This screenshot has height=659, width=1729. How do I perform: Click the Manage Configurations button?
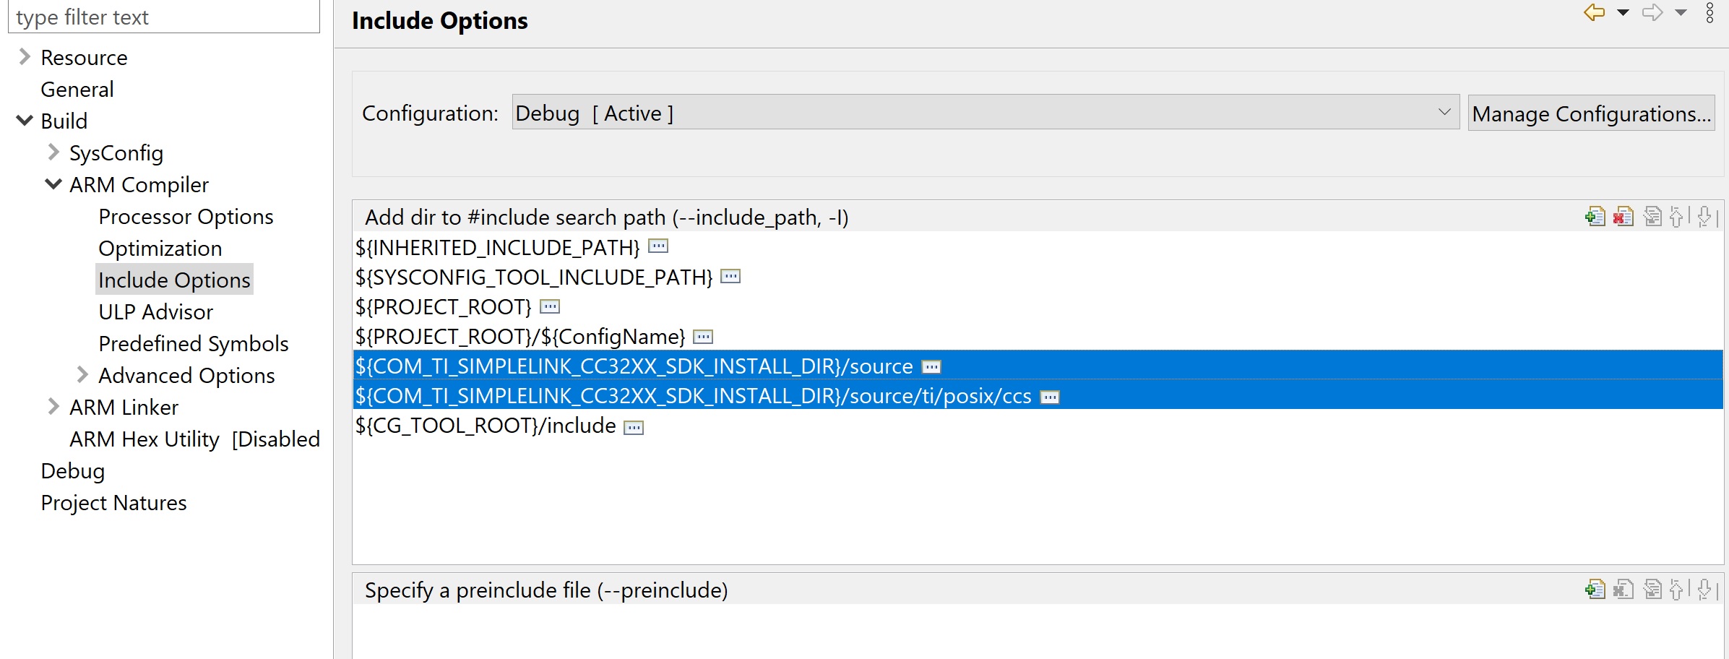coord(1591,113)
